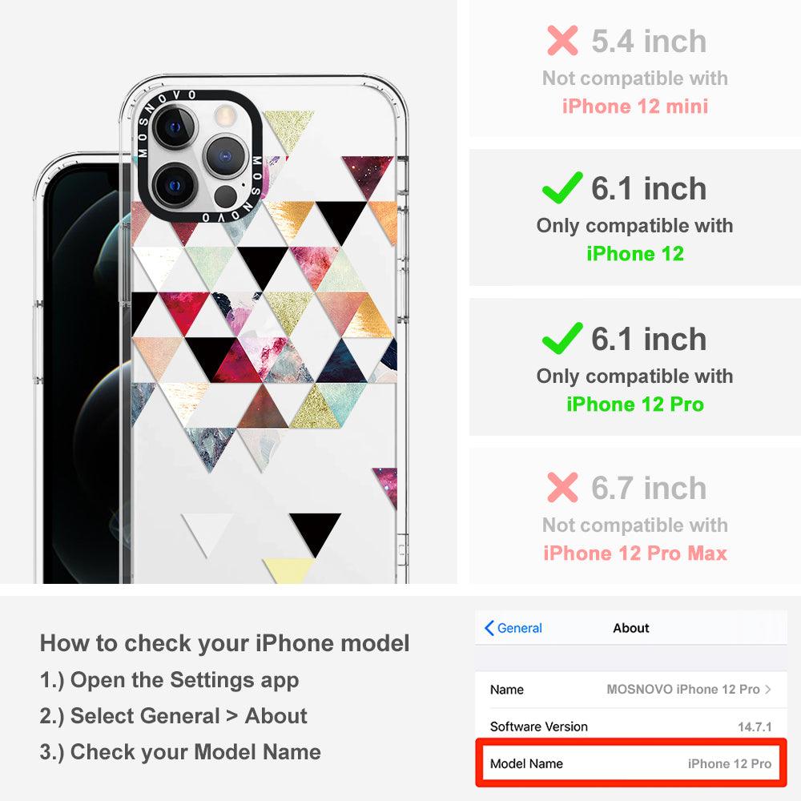
Task: Click the About screen title
Action: coord(631,628)
